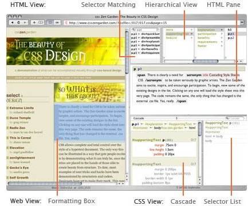Click the hierarchical view horizontal scrollbar thumb
The width and height of the screenshot is (248, 206).
pos(206,61)
